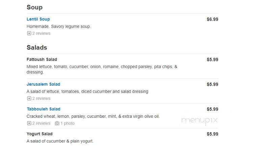This screenshot has height=148, width=260.
Task: Click the $6.99 Lentil Soup price
Action: 212,19
